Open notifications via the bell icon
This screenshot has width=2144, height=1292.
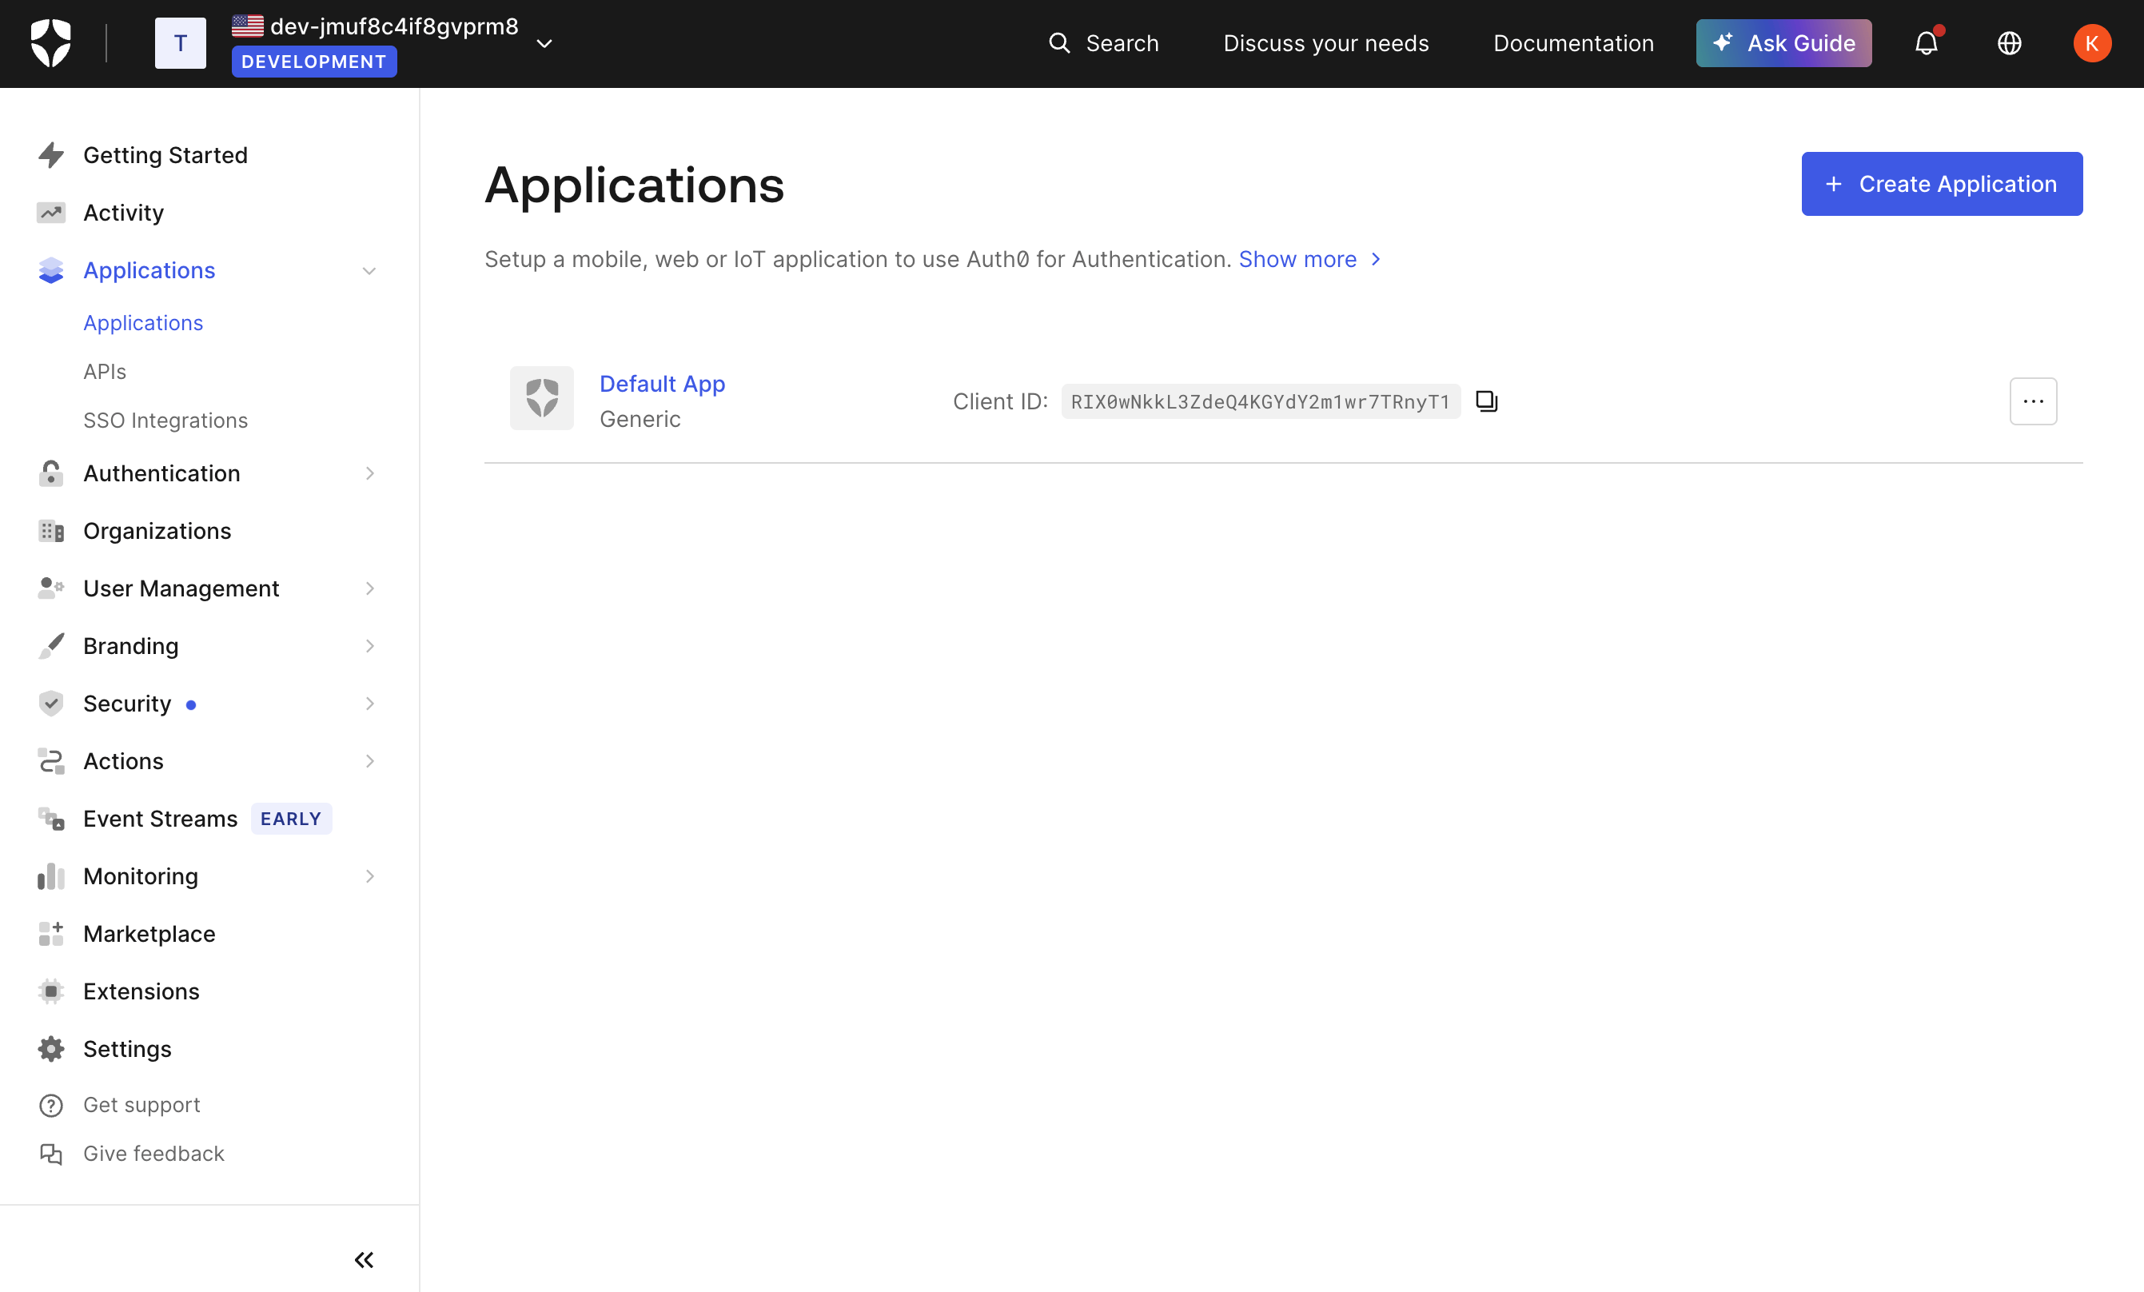click(x=1927, y=42)
